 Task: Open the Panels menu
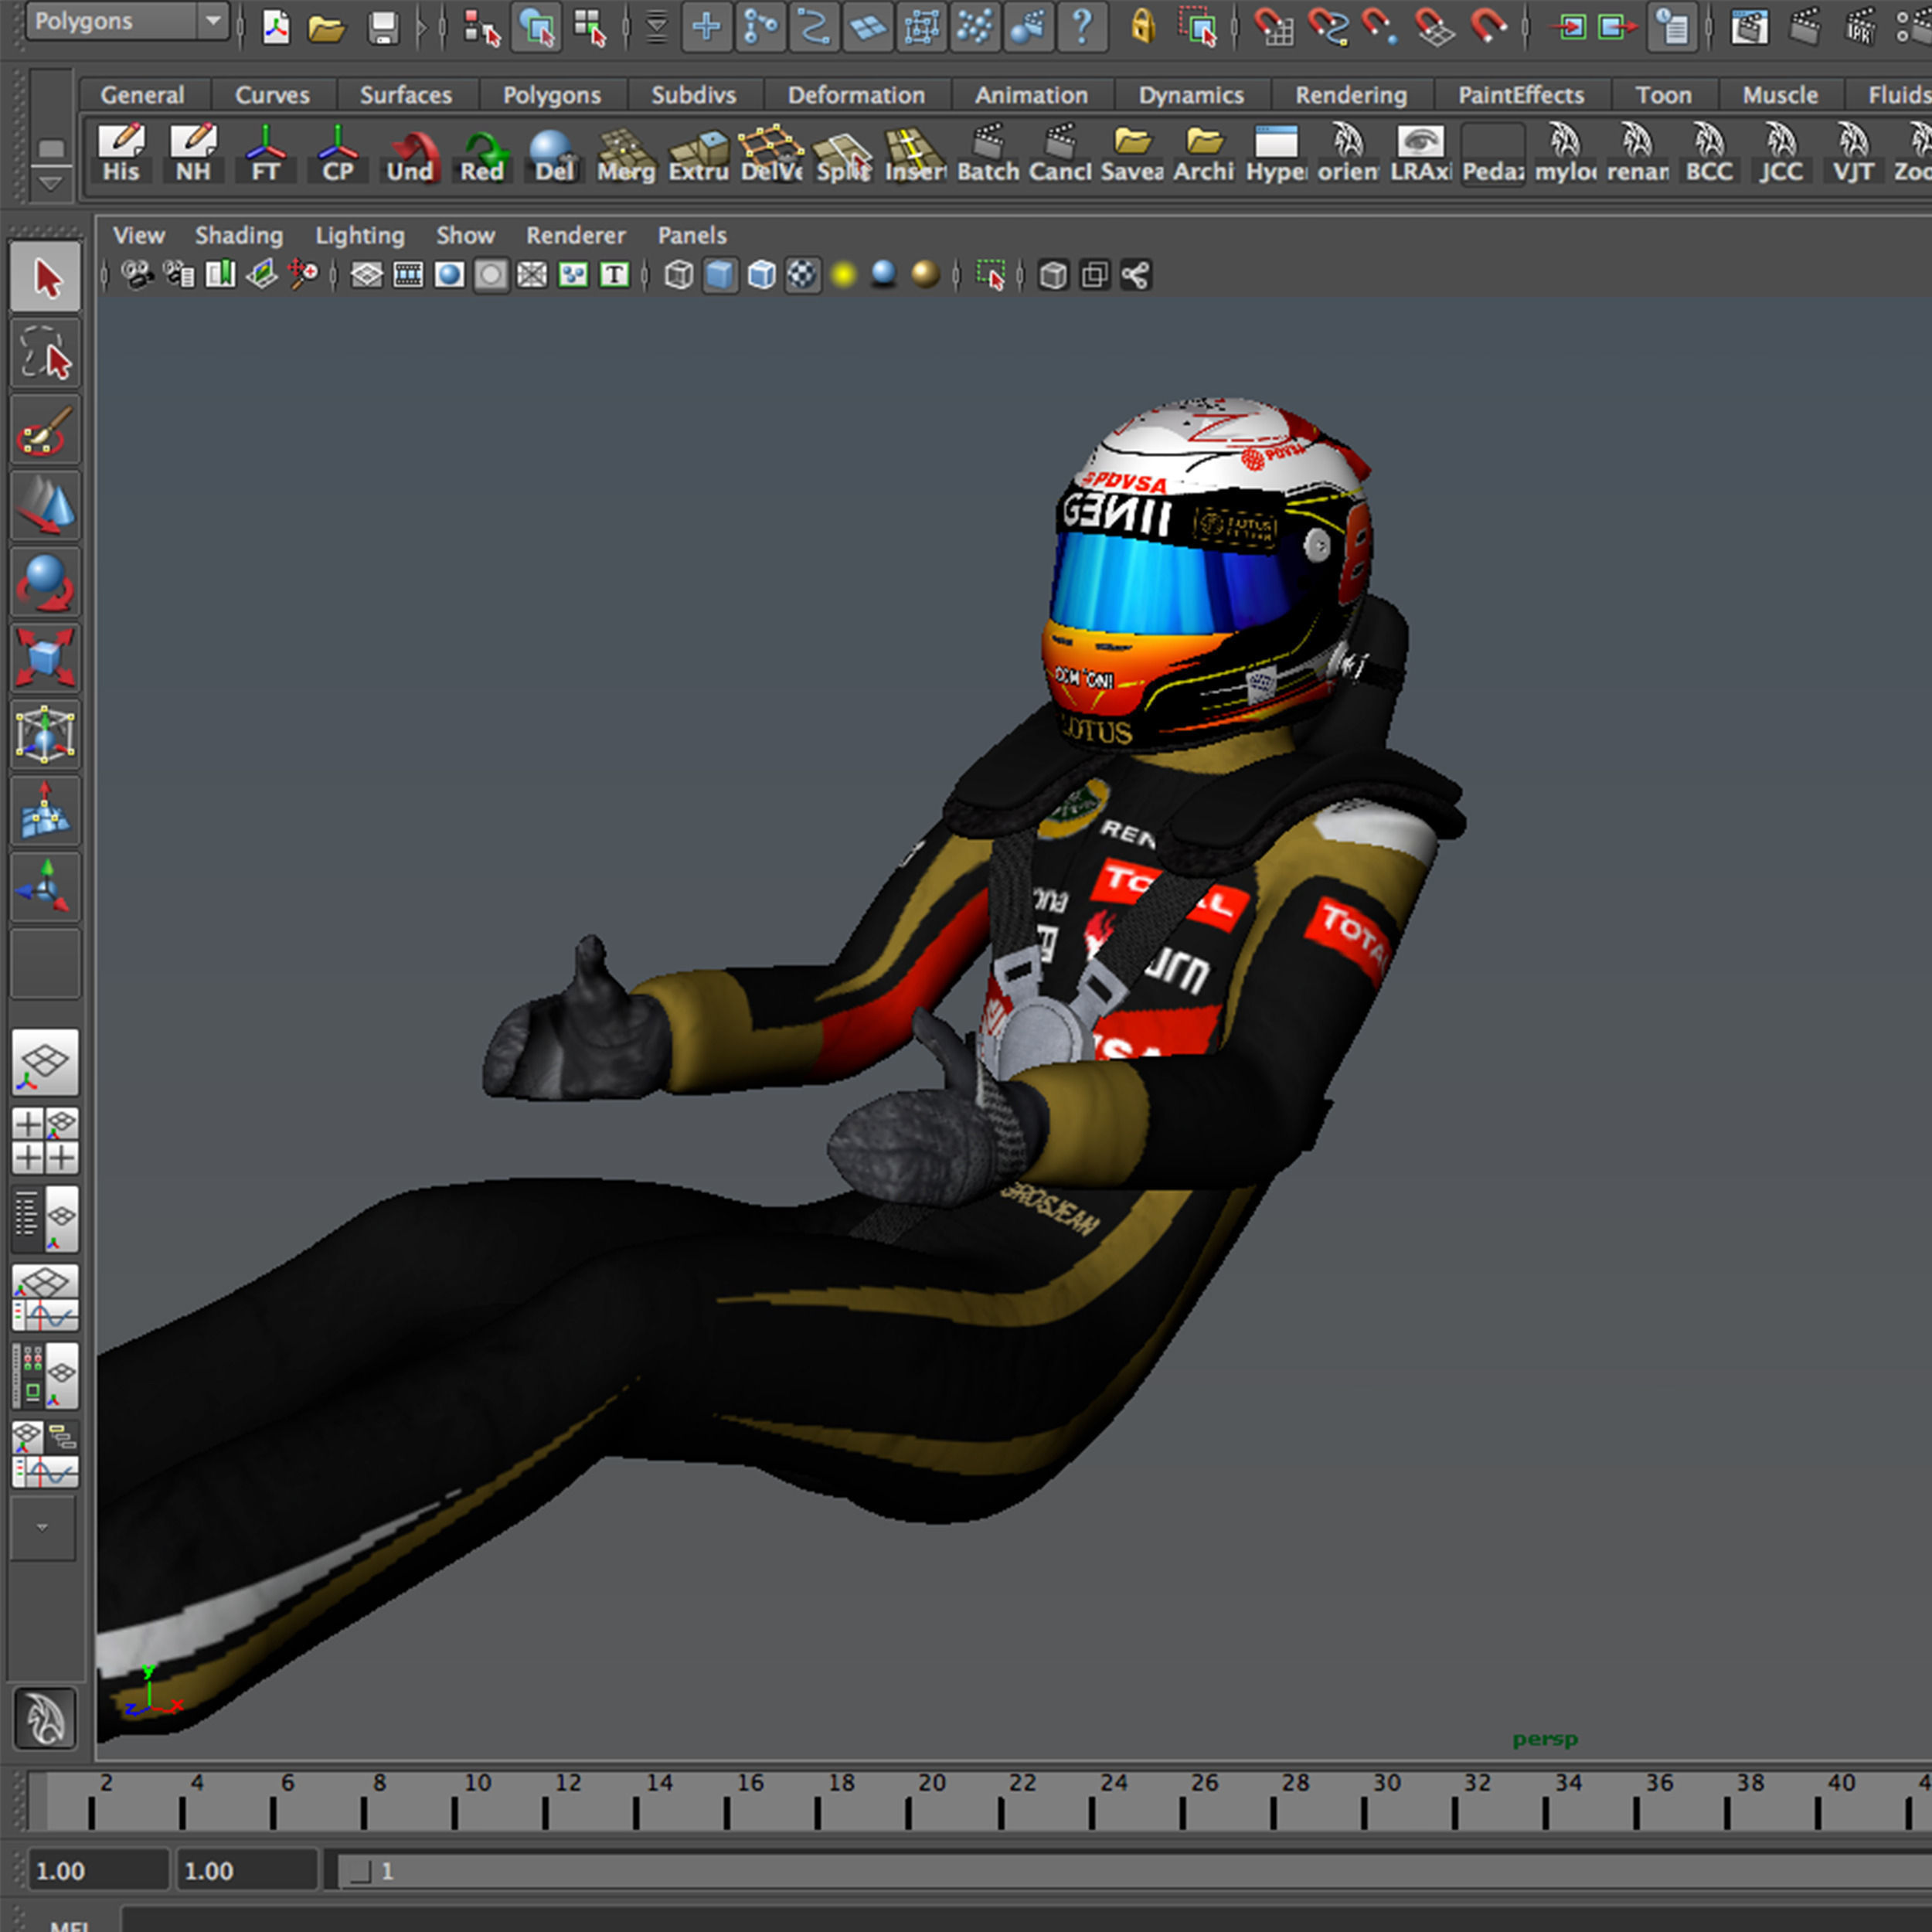coord(692,235)
